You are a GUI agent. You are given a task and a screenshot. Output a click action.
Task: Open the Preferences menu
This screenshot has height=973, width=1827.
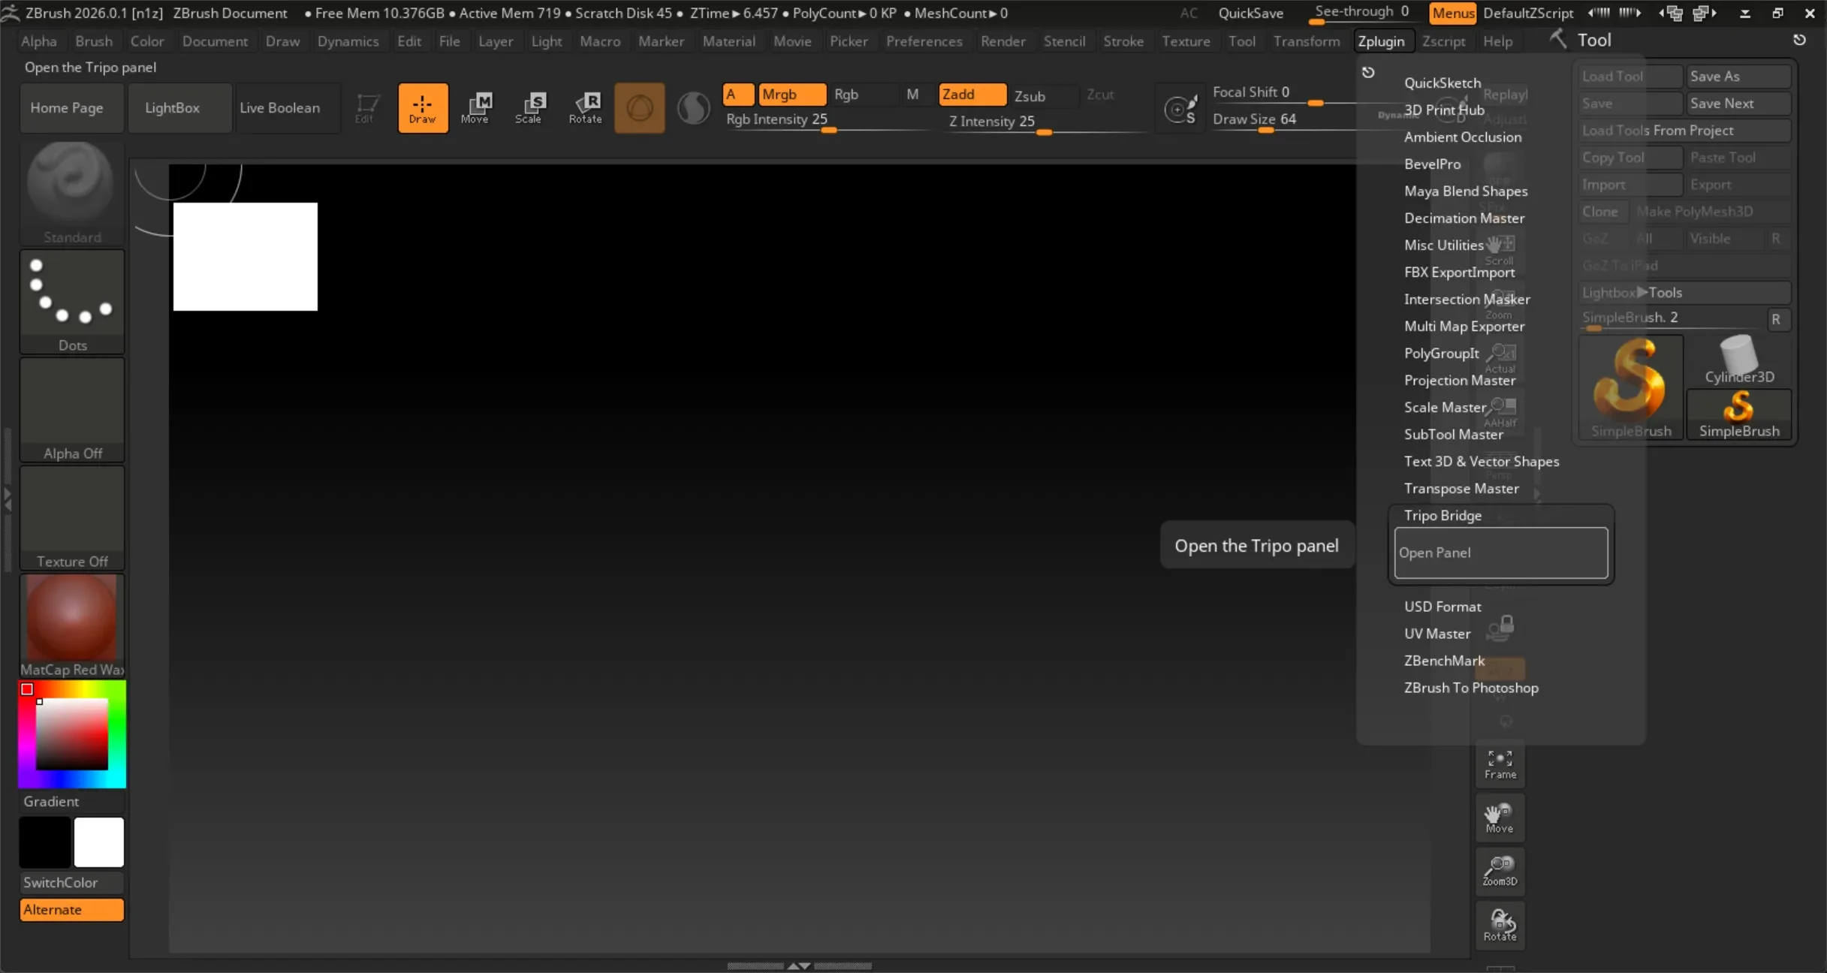pyautogui.click(x=924, y=41)
